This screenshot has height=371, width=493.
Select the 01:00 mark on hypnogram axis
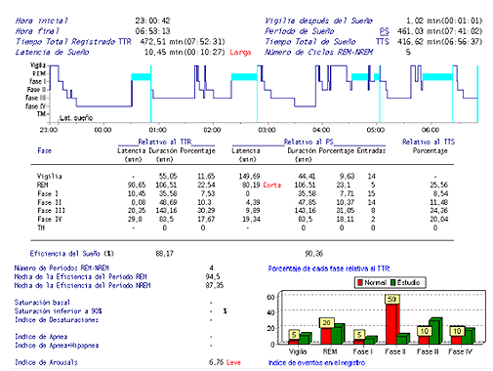[x=158, y=130]
